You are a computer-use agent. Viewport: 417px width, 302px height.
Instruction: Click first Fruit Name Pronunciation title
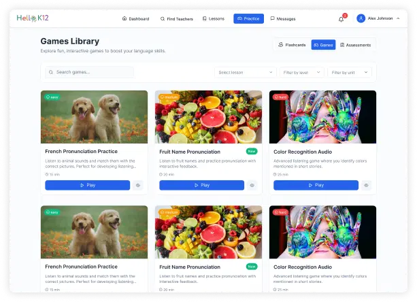(190, 152)
